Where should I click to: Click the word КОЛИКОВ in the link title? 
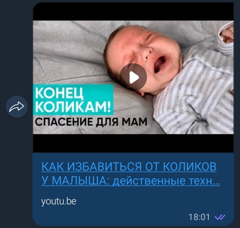190,167
